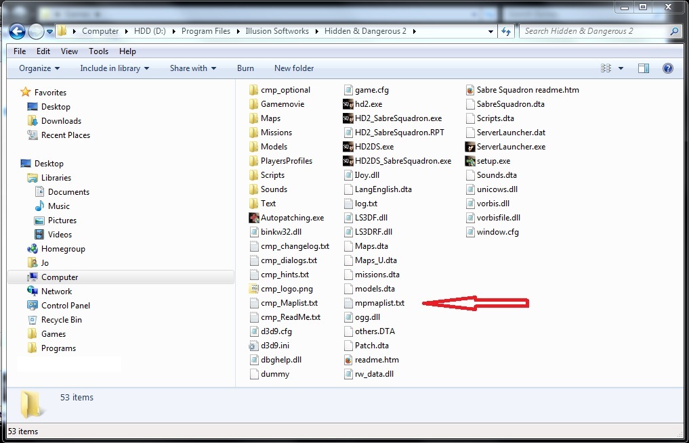689x443 pixels.
Task: Click the hd2.exe game icon
Action: (x=348, y=104)
